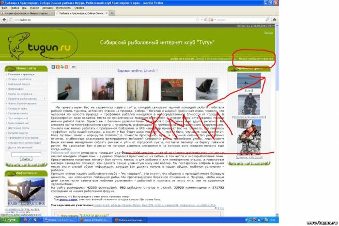Click the Reload page icon
Viewport: 339px width, 226px height.
[x=205, y=20]
